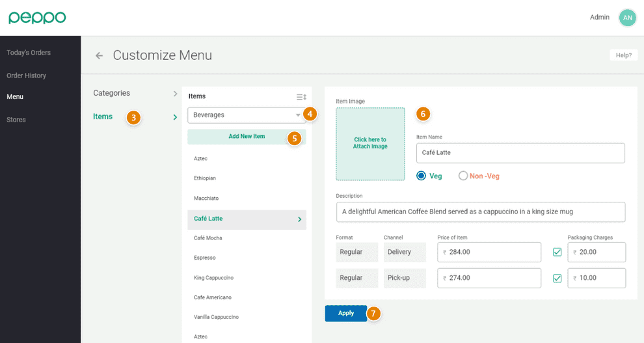Toggle Delivery packaging charges checkbox
Screen dimensions: 644x343
tap(557, 252)
